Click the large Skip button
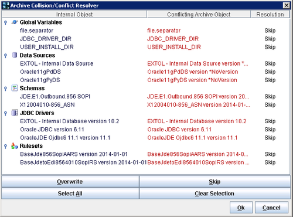Image resolution: width=293 pixels, height=217 pixels. point(214,181)
